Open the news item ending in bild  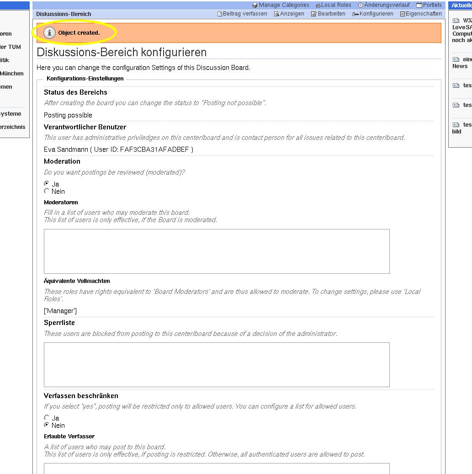pos(457,132)
